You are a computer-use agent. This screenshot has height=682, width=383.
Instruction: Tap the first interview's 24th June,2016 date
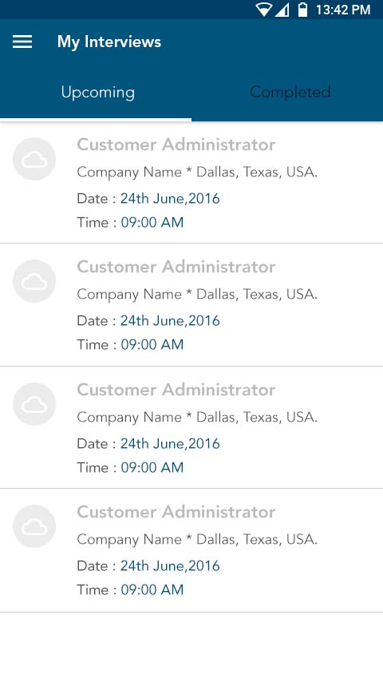coord(170,198)
